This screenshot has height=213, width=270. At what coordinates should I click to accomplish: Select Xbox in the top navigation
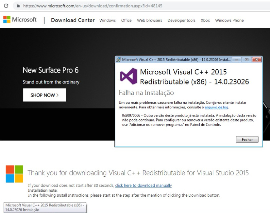coord(205,20)
